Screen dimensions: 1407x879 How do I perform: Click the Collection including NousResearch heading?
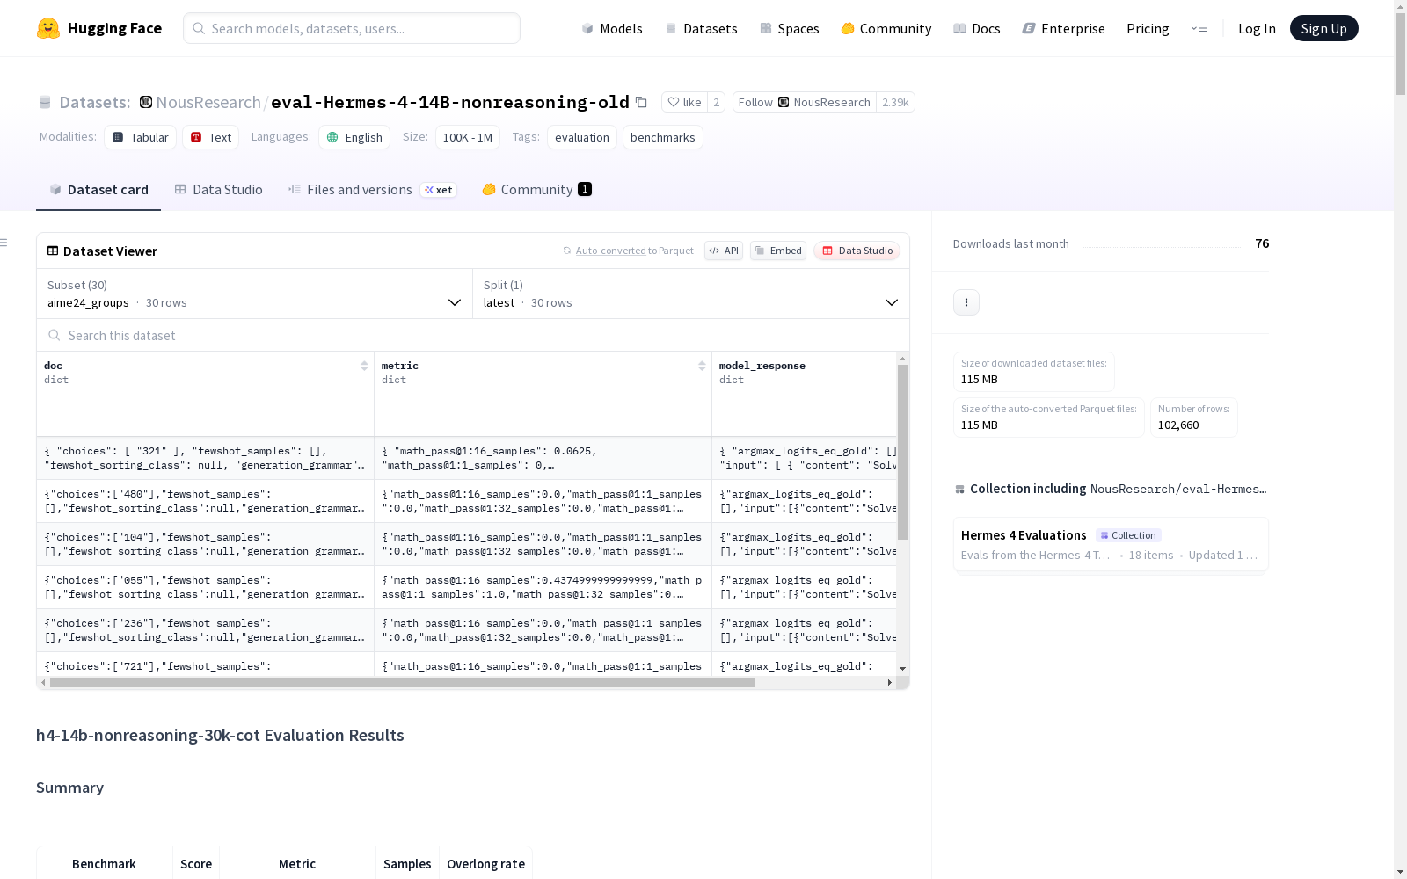(x=1111, y=489)
